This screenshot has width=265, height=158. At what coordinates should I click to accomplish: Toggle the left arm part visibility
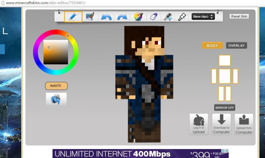click(214, 76)
